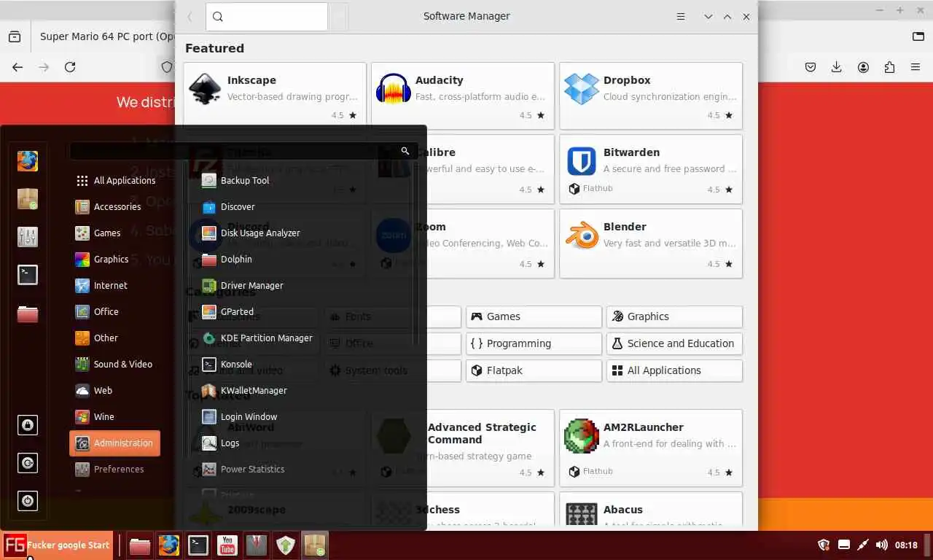Launch Firefox from the menu favorites sidebar

pyautogui.click(x=28, y=160)
